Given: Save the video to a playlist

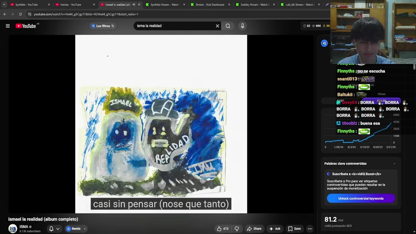Looking at the screenshot, I should [294, 229].
